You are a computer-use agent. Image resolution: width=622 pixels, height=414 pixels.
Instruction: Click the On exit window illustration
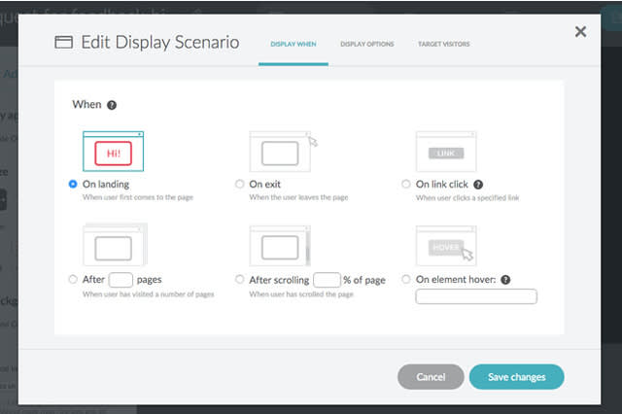tap(281, 153)
